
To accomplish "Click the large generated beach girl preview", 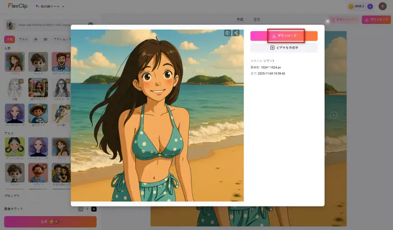I will (157, 115).
